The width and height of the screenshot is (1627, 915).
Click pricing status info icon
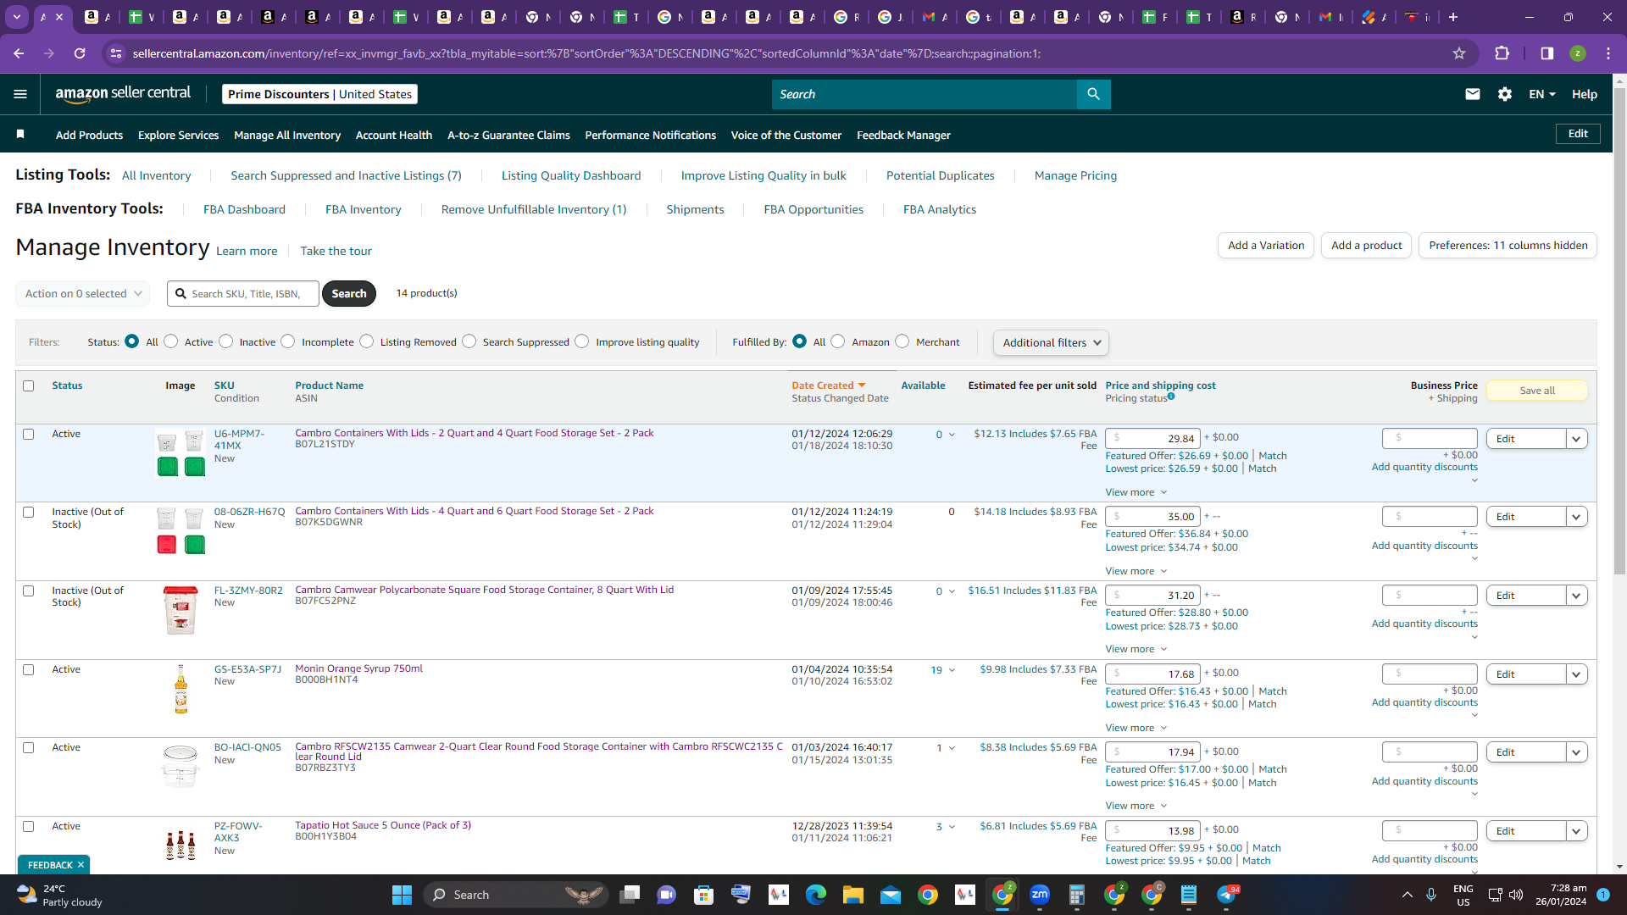(1171, 396)
